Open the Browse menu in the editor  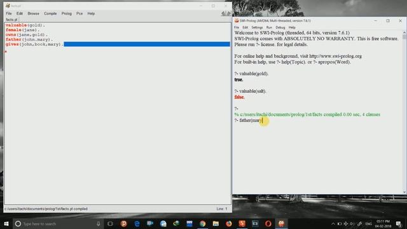click(33, 13)
